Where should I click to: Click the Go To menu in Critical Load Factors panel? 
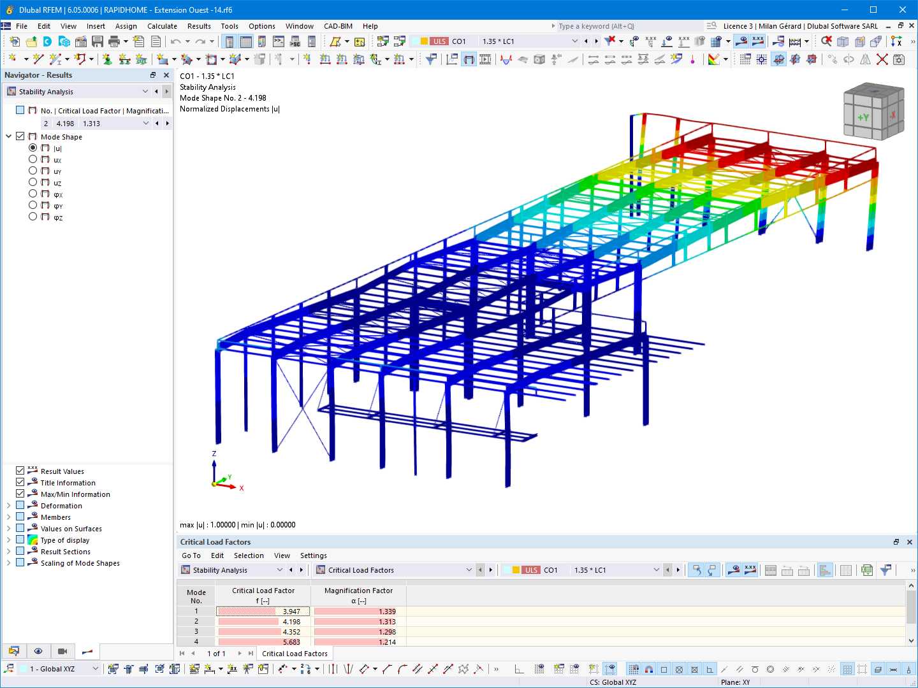[191, 555]
